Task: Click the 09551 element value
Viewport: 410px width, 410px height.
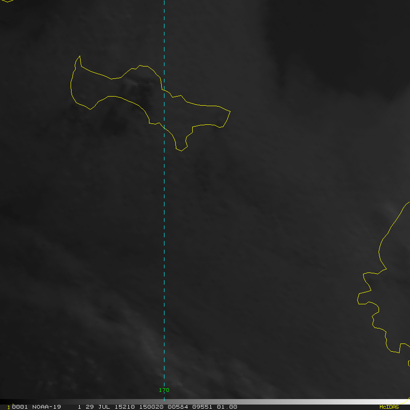Action: [x=202, y=407]
